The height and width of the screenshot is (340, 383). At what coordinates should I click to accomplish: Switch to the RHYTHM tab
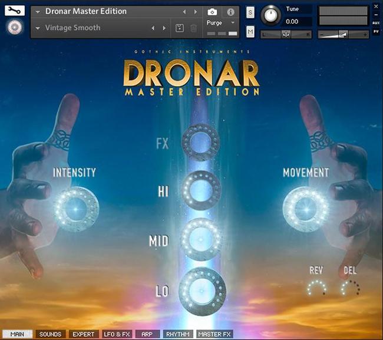178,334
